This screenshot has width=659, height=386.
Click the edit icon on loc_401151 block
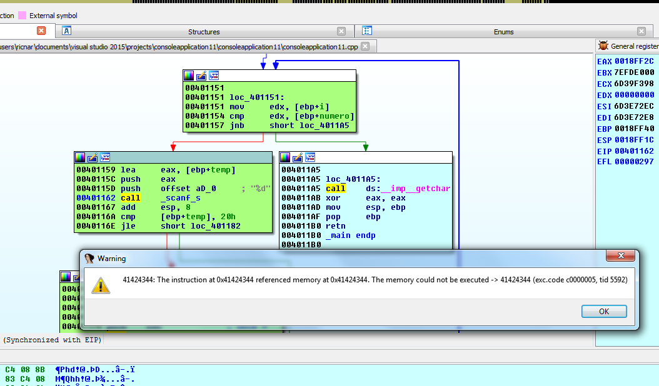point(201,76)
